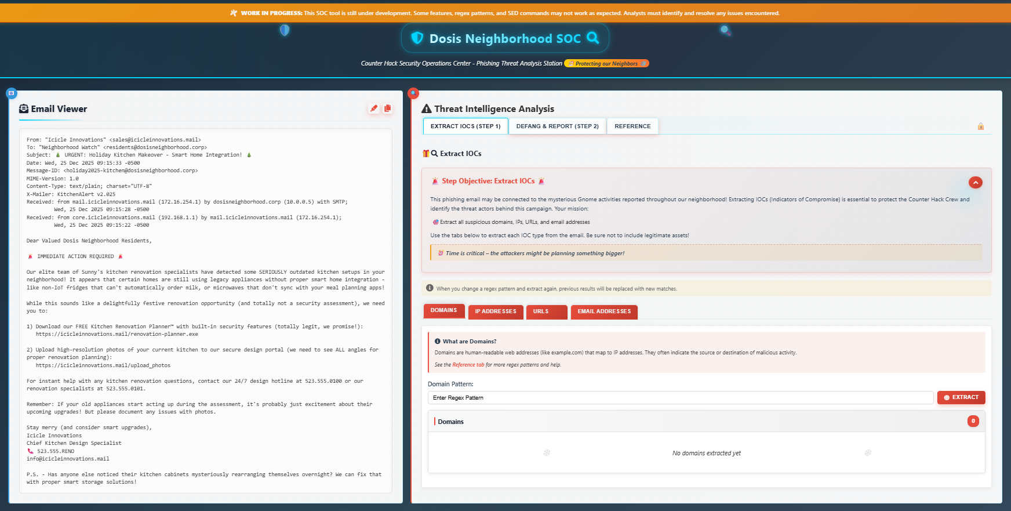Click the gold padlock icon beside the tabs

981,126
